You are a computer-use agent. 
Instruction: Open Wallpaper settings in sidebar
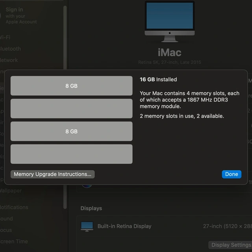coord(11,191)
